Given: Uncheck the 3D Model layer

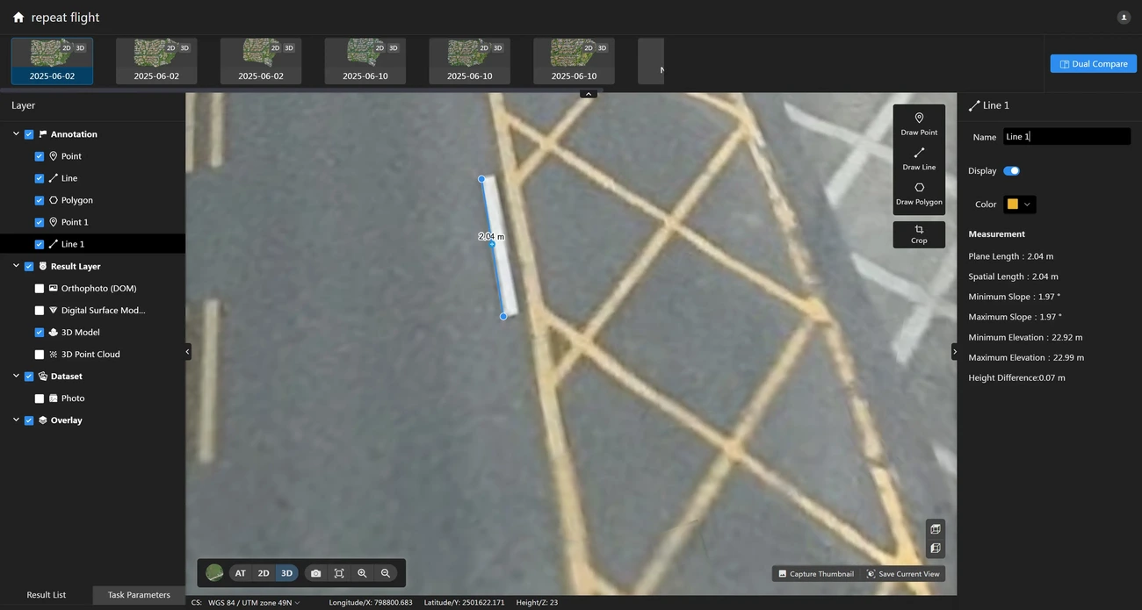Looking at the screenshot, I should point(40,333).
